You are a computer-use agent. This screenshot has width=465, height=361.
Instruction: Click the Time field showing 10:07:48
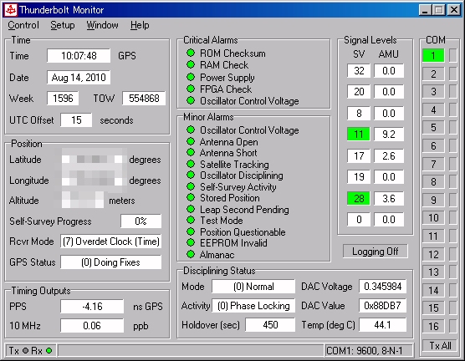(x=79, y=56)
